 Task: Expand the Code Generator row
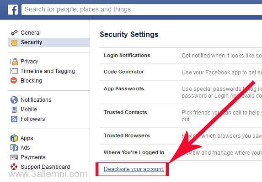181,72
